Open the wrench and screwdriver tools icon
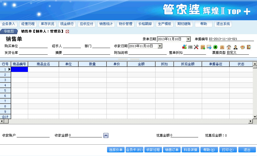 coord(196,47)
